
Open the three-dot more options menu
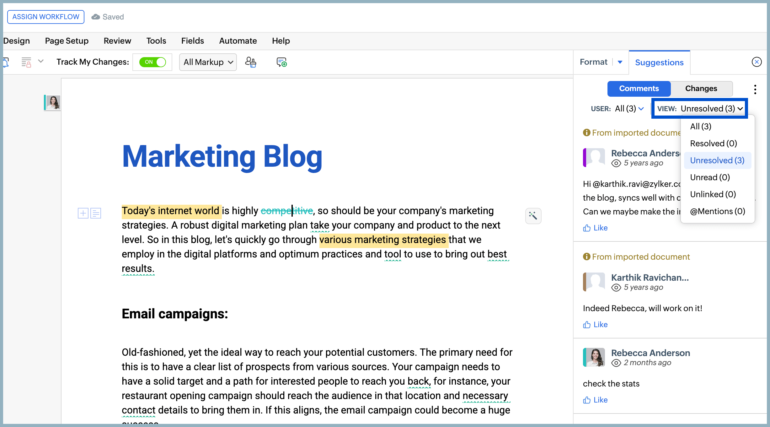pos(755,89)
